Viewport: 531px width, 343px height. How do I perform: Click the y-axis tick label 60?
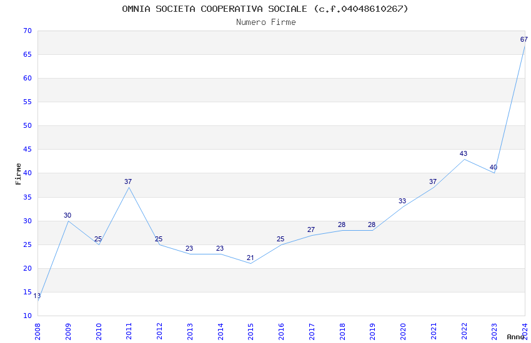coord(27,78)
